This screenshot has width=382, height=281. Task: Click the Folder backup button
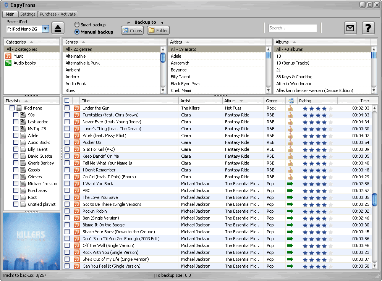(158, 31)
